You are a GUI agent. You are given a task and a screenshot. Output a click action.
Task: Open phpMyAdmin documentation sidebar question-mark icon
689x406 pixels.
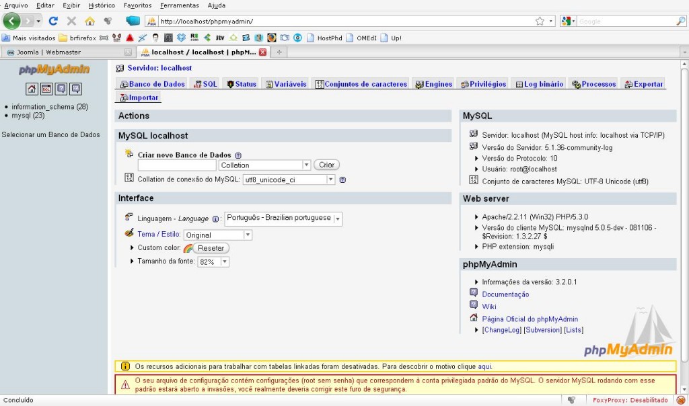pos(61,89)
